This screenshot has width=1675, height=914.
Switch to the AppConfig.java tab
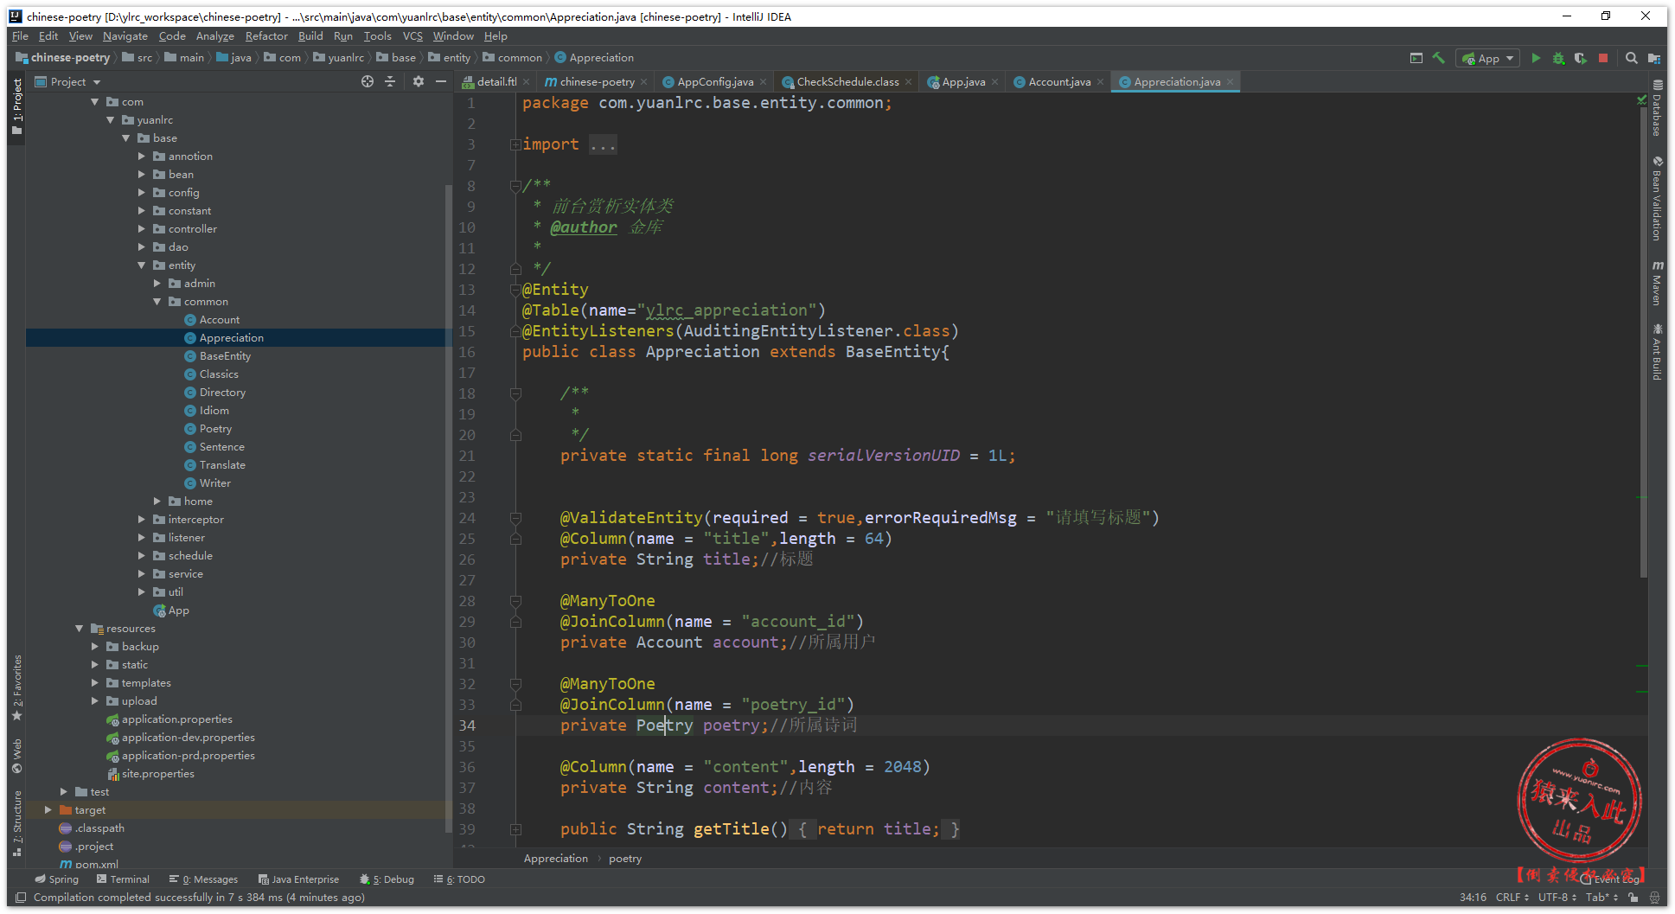click(714, 82)
